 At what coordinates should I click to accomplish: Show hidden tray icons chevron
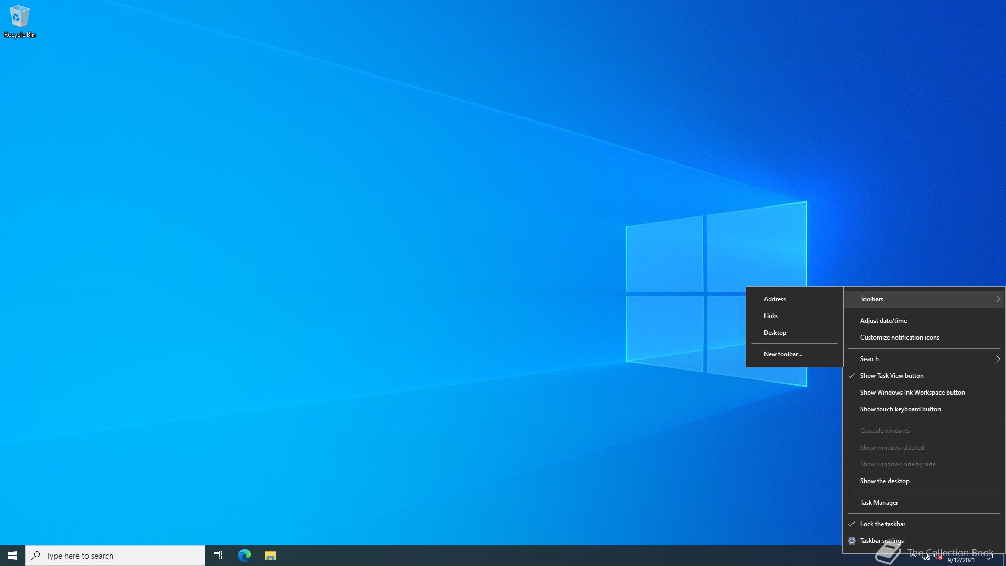[x=913, y=555]
